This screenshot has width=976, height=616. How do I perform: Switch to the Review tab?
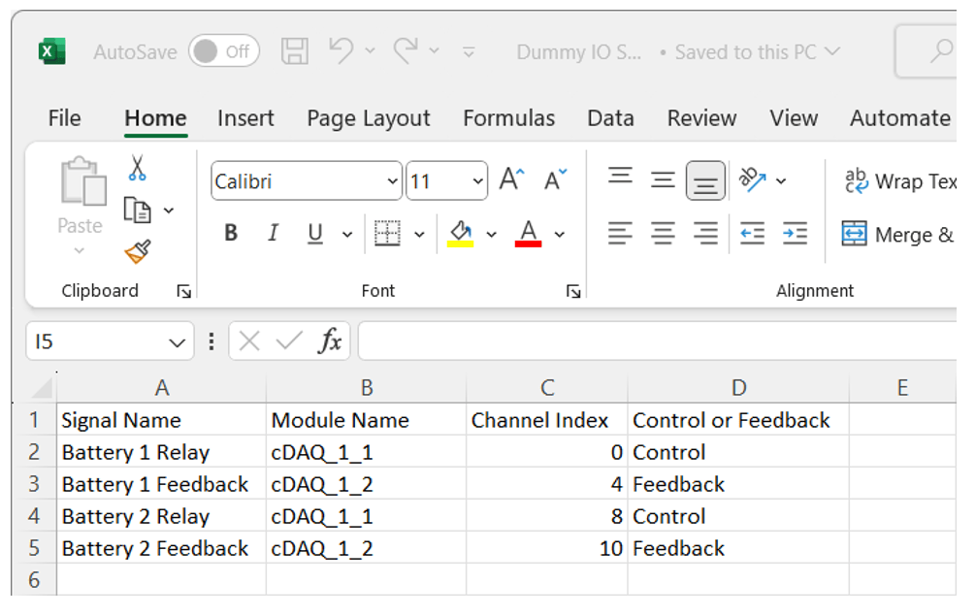[x=701, y=117]
